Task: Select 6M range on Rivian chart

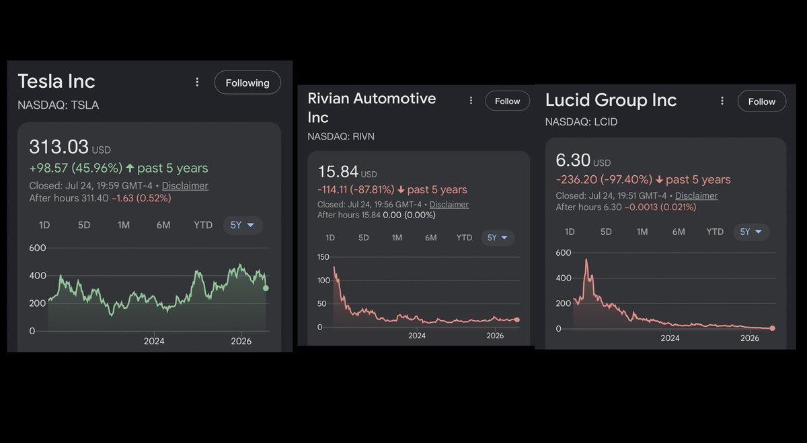Action: pos(431,238)
